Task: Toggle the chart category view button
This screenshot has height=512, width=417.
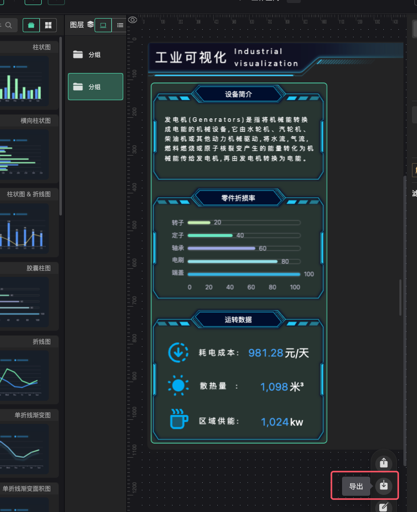Action: (x=31, y=24)
